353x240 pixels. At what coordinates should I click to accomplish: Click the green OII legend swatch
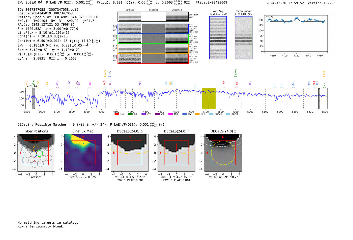[130, 114]
